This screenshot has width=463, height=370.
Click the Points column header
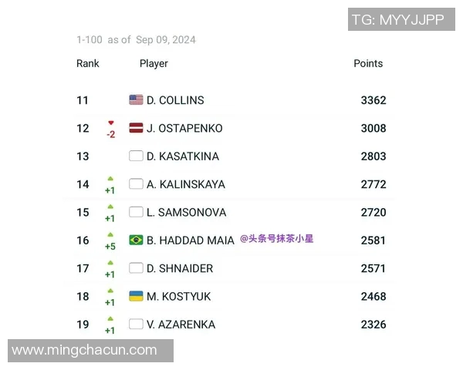point(368,63)
